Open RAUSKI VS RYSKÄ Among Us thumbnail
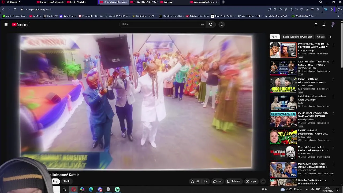 click(x=283, y=137)
